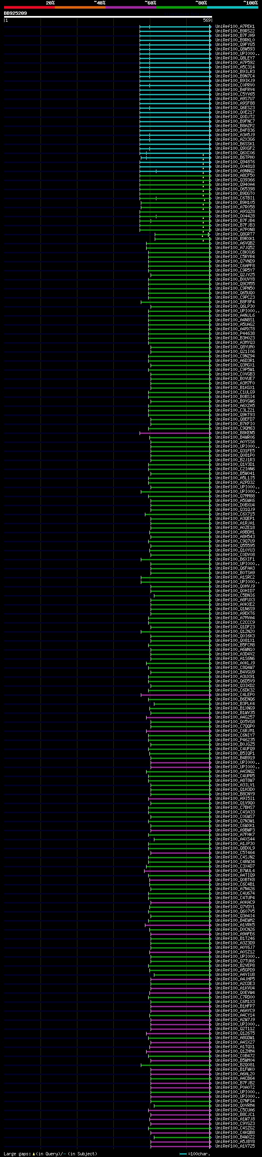
Task: Click the white query sequence bar
Action: click(x=108, y=17)
